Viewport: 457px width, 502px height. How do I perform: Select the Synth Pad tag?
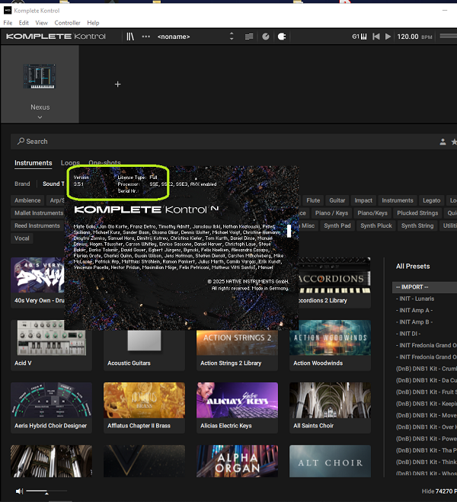(337, 225)
